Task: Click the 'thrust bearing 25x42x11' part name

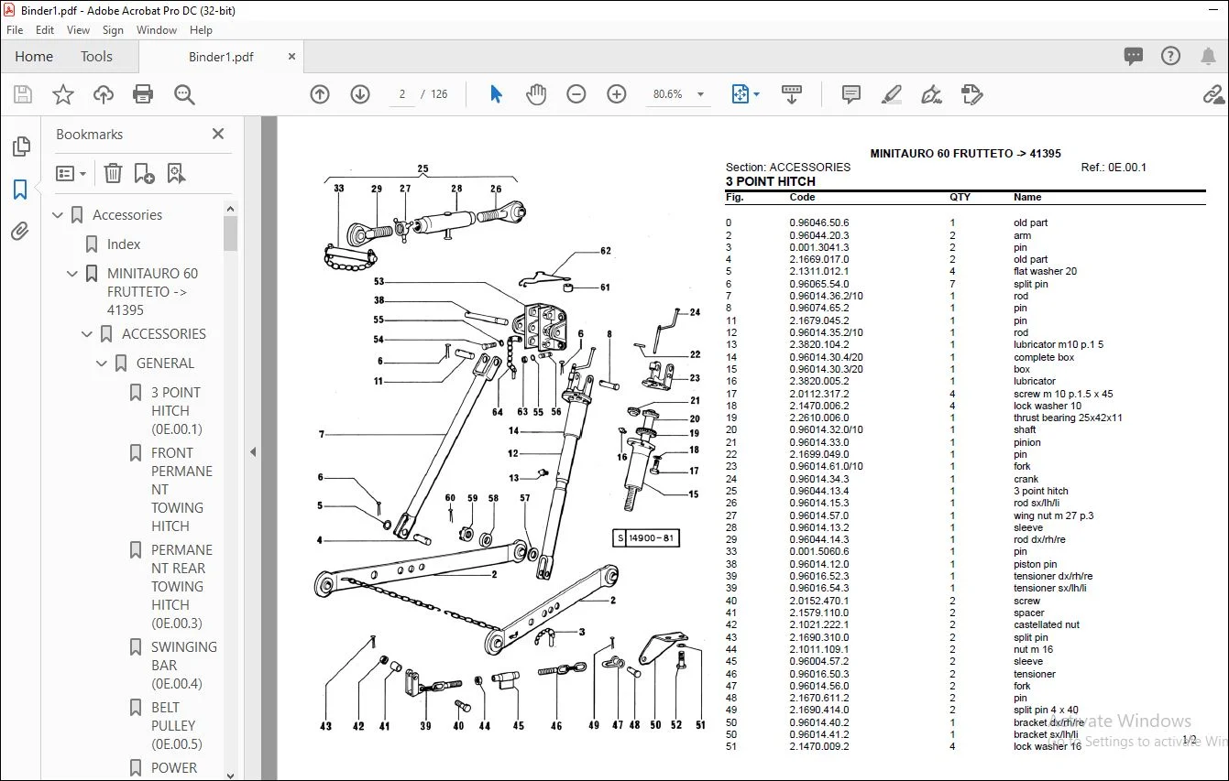Action: click(1068, 418)
